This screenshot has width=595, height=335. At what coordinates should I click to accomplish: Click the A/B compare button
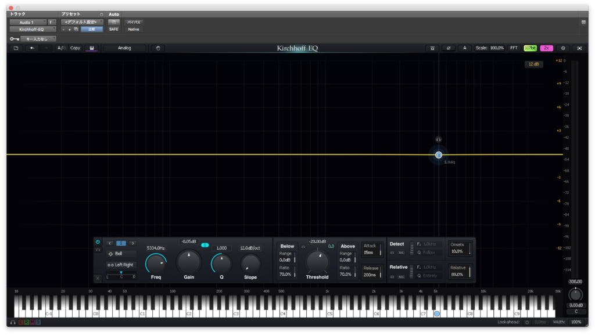click(x=61, y=48)
